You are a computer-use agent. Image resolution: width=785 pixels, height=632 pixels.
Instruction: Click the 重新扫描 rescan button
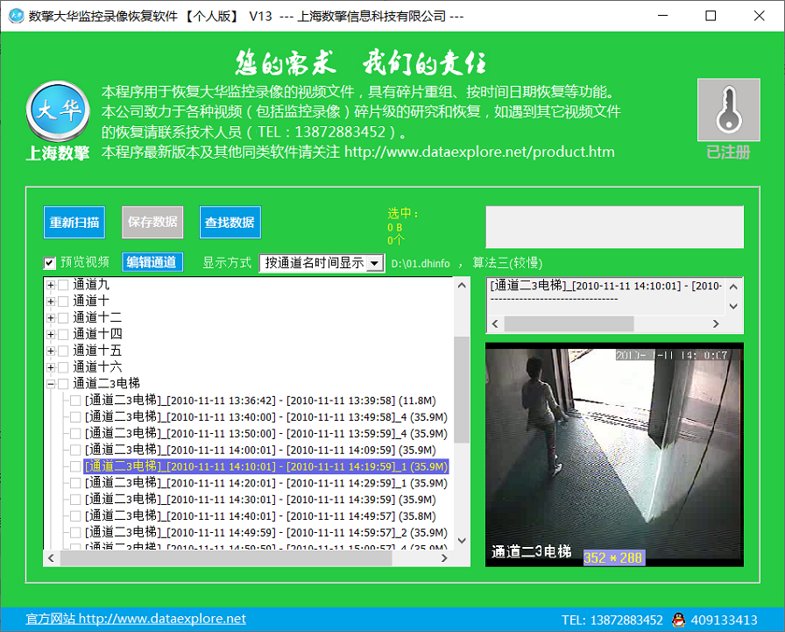pyautogui.click(x=74, y=222)
